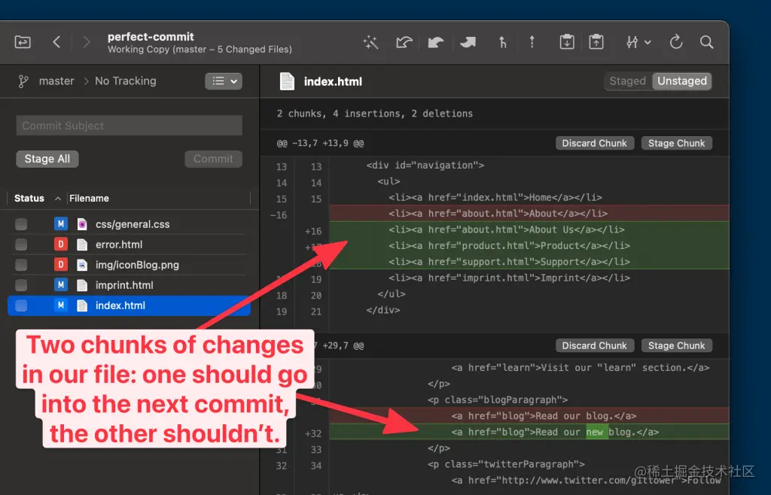Discard Chunk for the @@ -13,7 chunk

tap(595, 144)
